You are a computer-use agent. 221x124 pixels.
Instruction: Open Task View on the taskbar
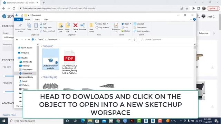75,121
